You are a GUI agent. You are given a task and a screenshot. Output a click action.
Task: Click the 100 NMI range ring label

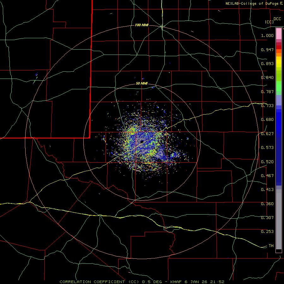(x=142, y=25)
